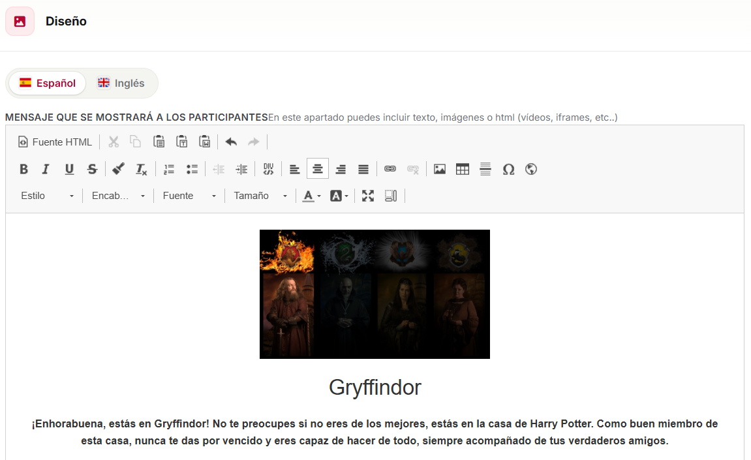
Task: Maximize the editor with fullscreen icon
Action: [x=368, y=196]
